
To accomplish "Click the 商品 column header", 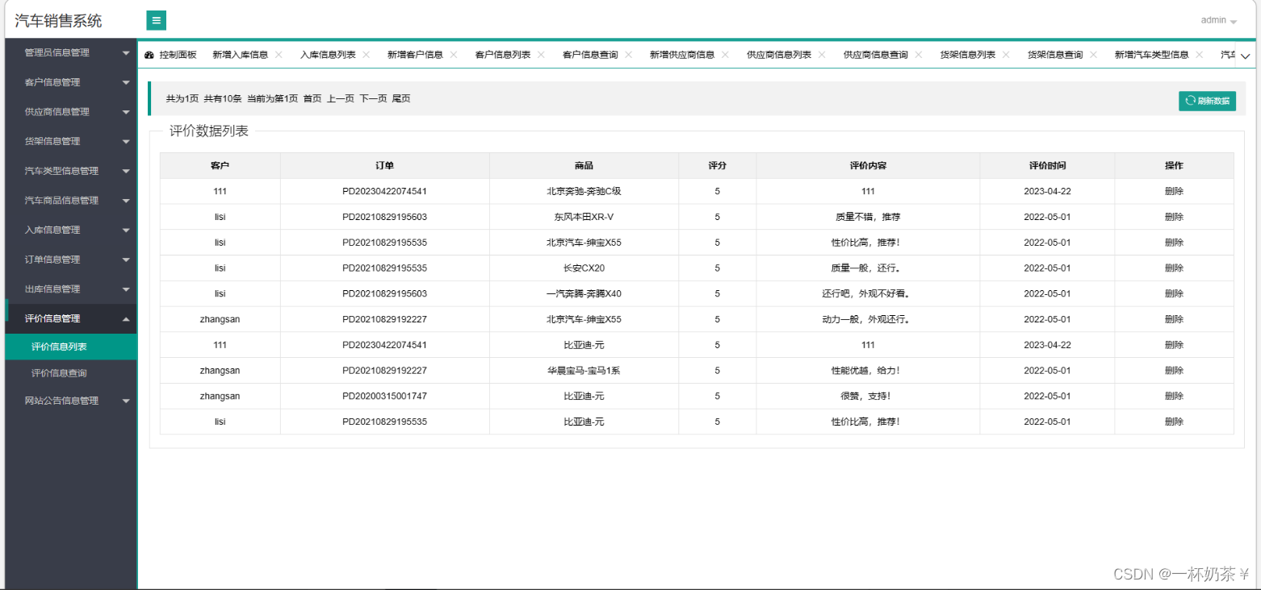I will (x=584, y=165).
